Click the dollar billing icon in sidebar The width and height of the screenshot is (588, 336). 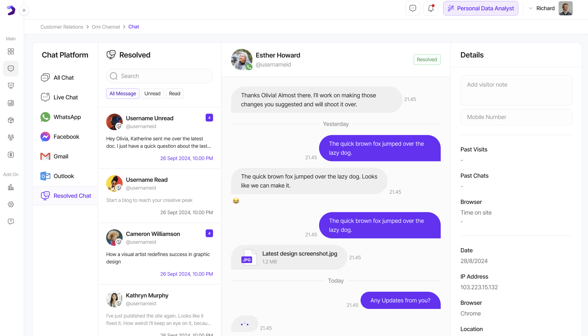pos(11,155)
